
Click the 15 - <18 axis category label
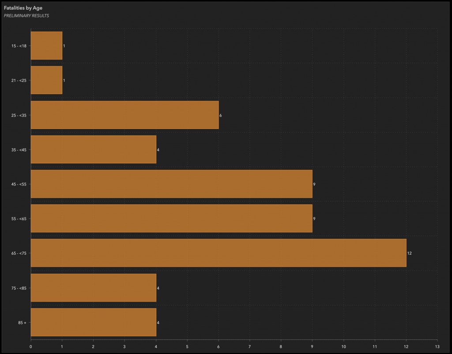coord(19,46)
